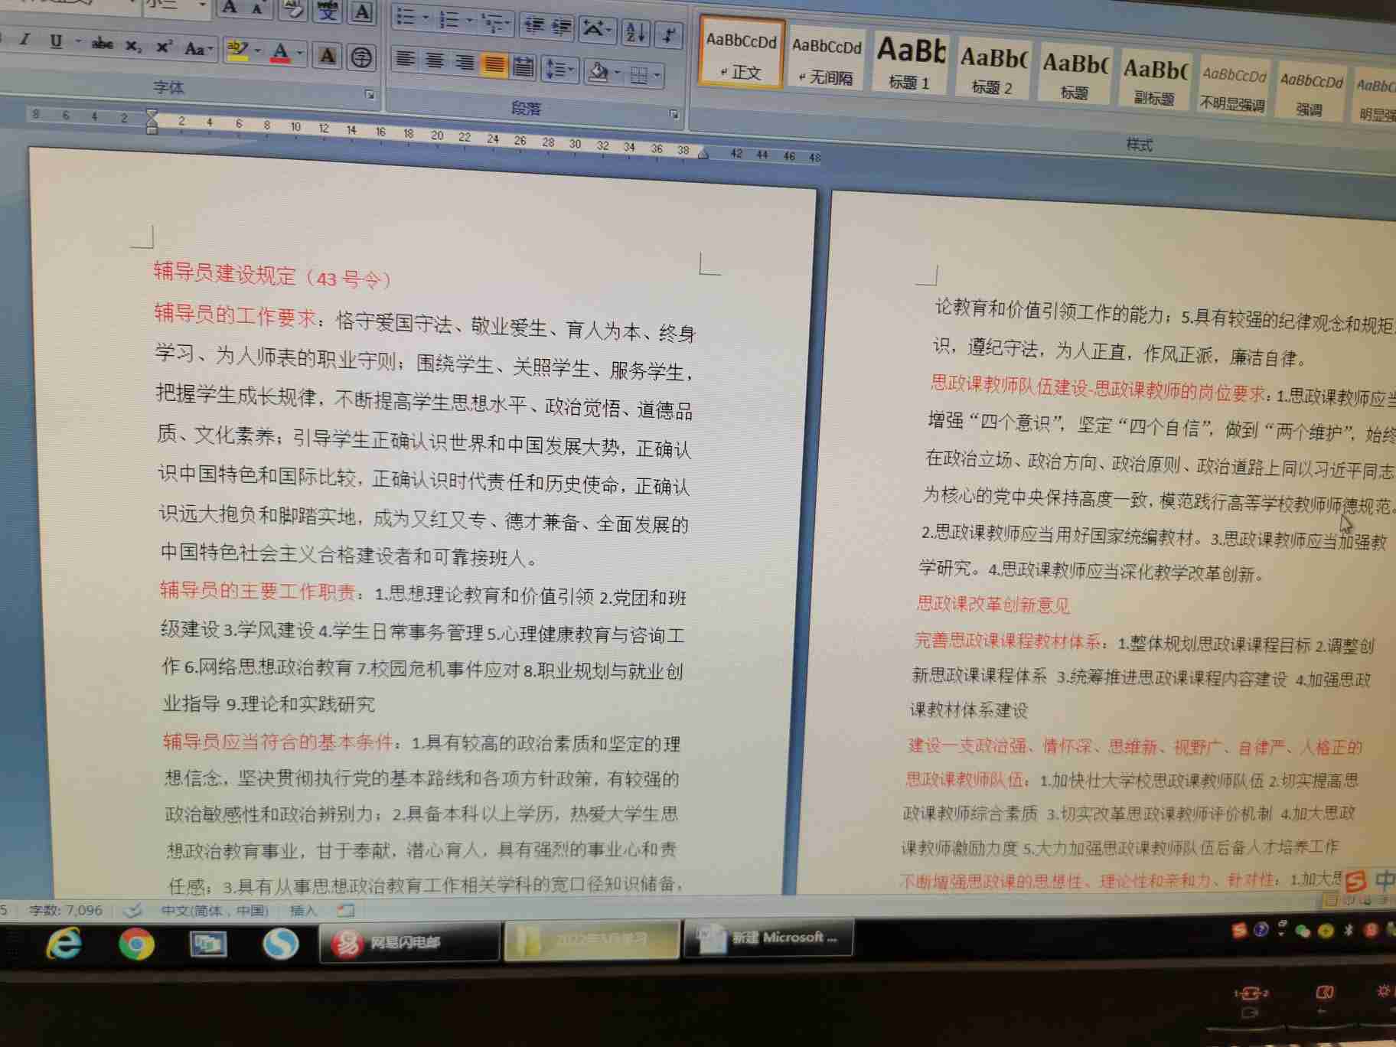Click the distributed alignment icon
This screenshot has width=1396, height=1047.
[523, 67]
